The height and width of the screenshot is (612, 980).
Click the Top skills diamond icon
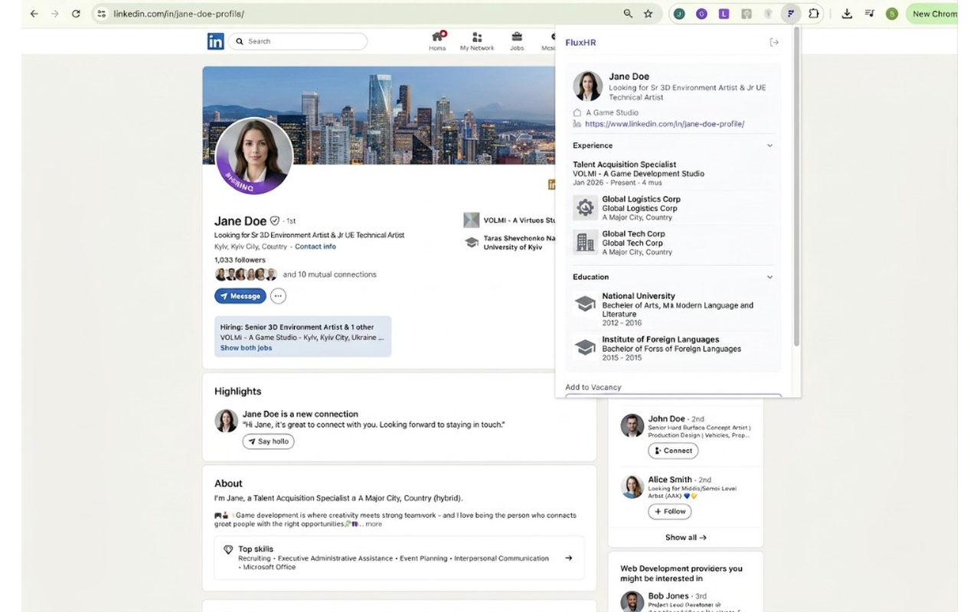click(x=228, y=549)
